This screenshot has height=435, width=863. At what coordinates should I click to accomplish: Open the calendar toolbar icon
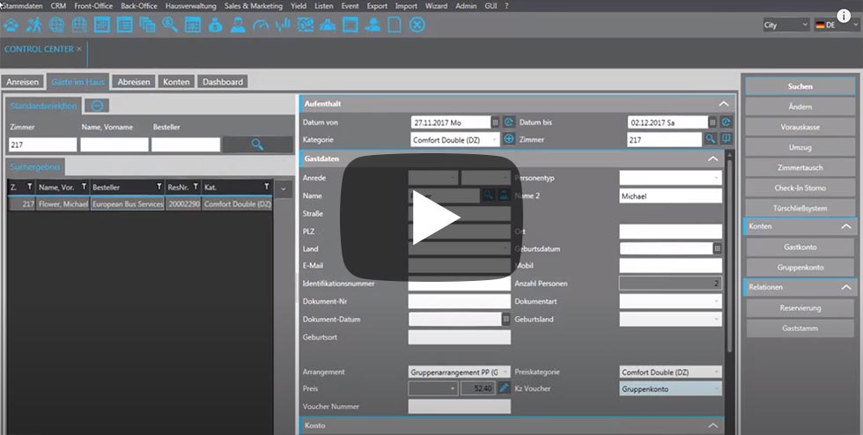[x=193, y=25]
